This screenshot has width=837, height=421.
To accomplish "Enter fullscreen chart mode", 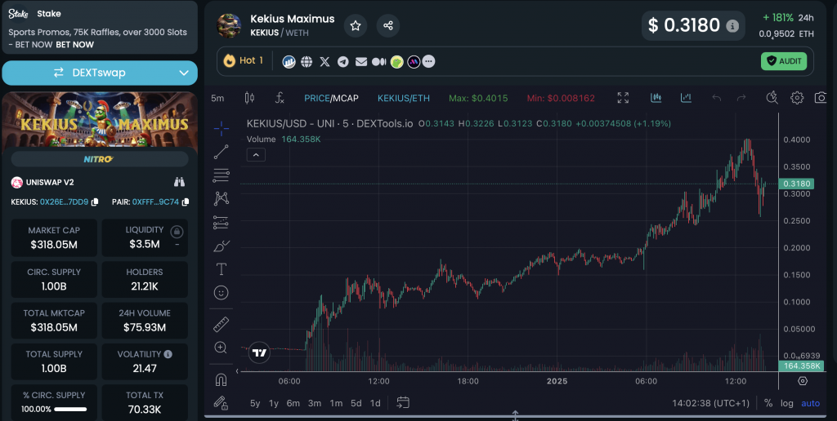I will point(623,98).
